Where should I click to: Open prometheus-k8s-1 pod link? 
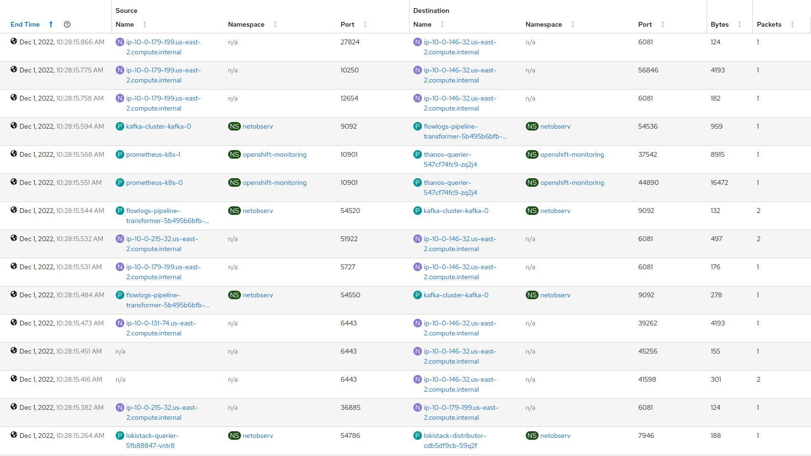[153, 154]
